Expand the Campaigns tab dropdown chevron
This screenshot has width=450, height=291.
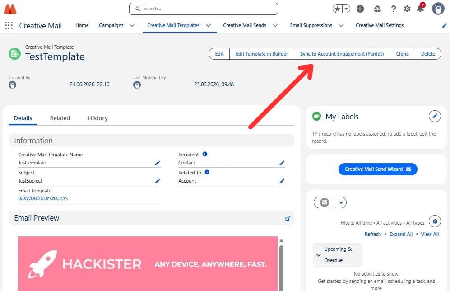pyautogui.click(x=132, y=26)
